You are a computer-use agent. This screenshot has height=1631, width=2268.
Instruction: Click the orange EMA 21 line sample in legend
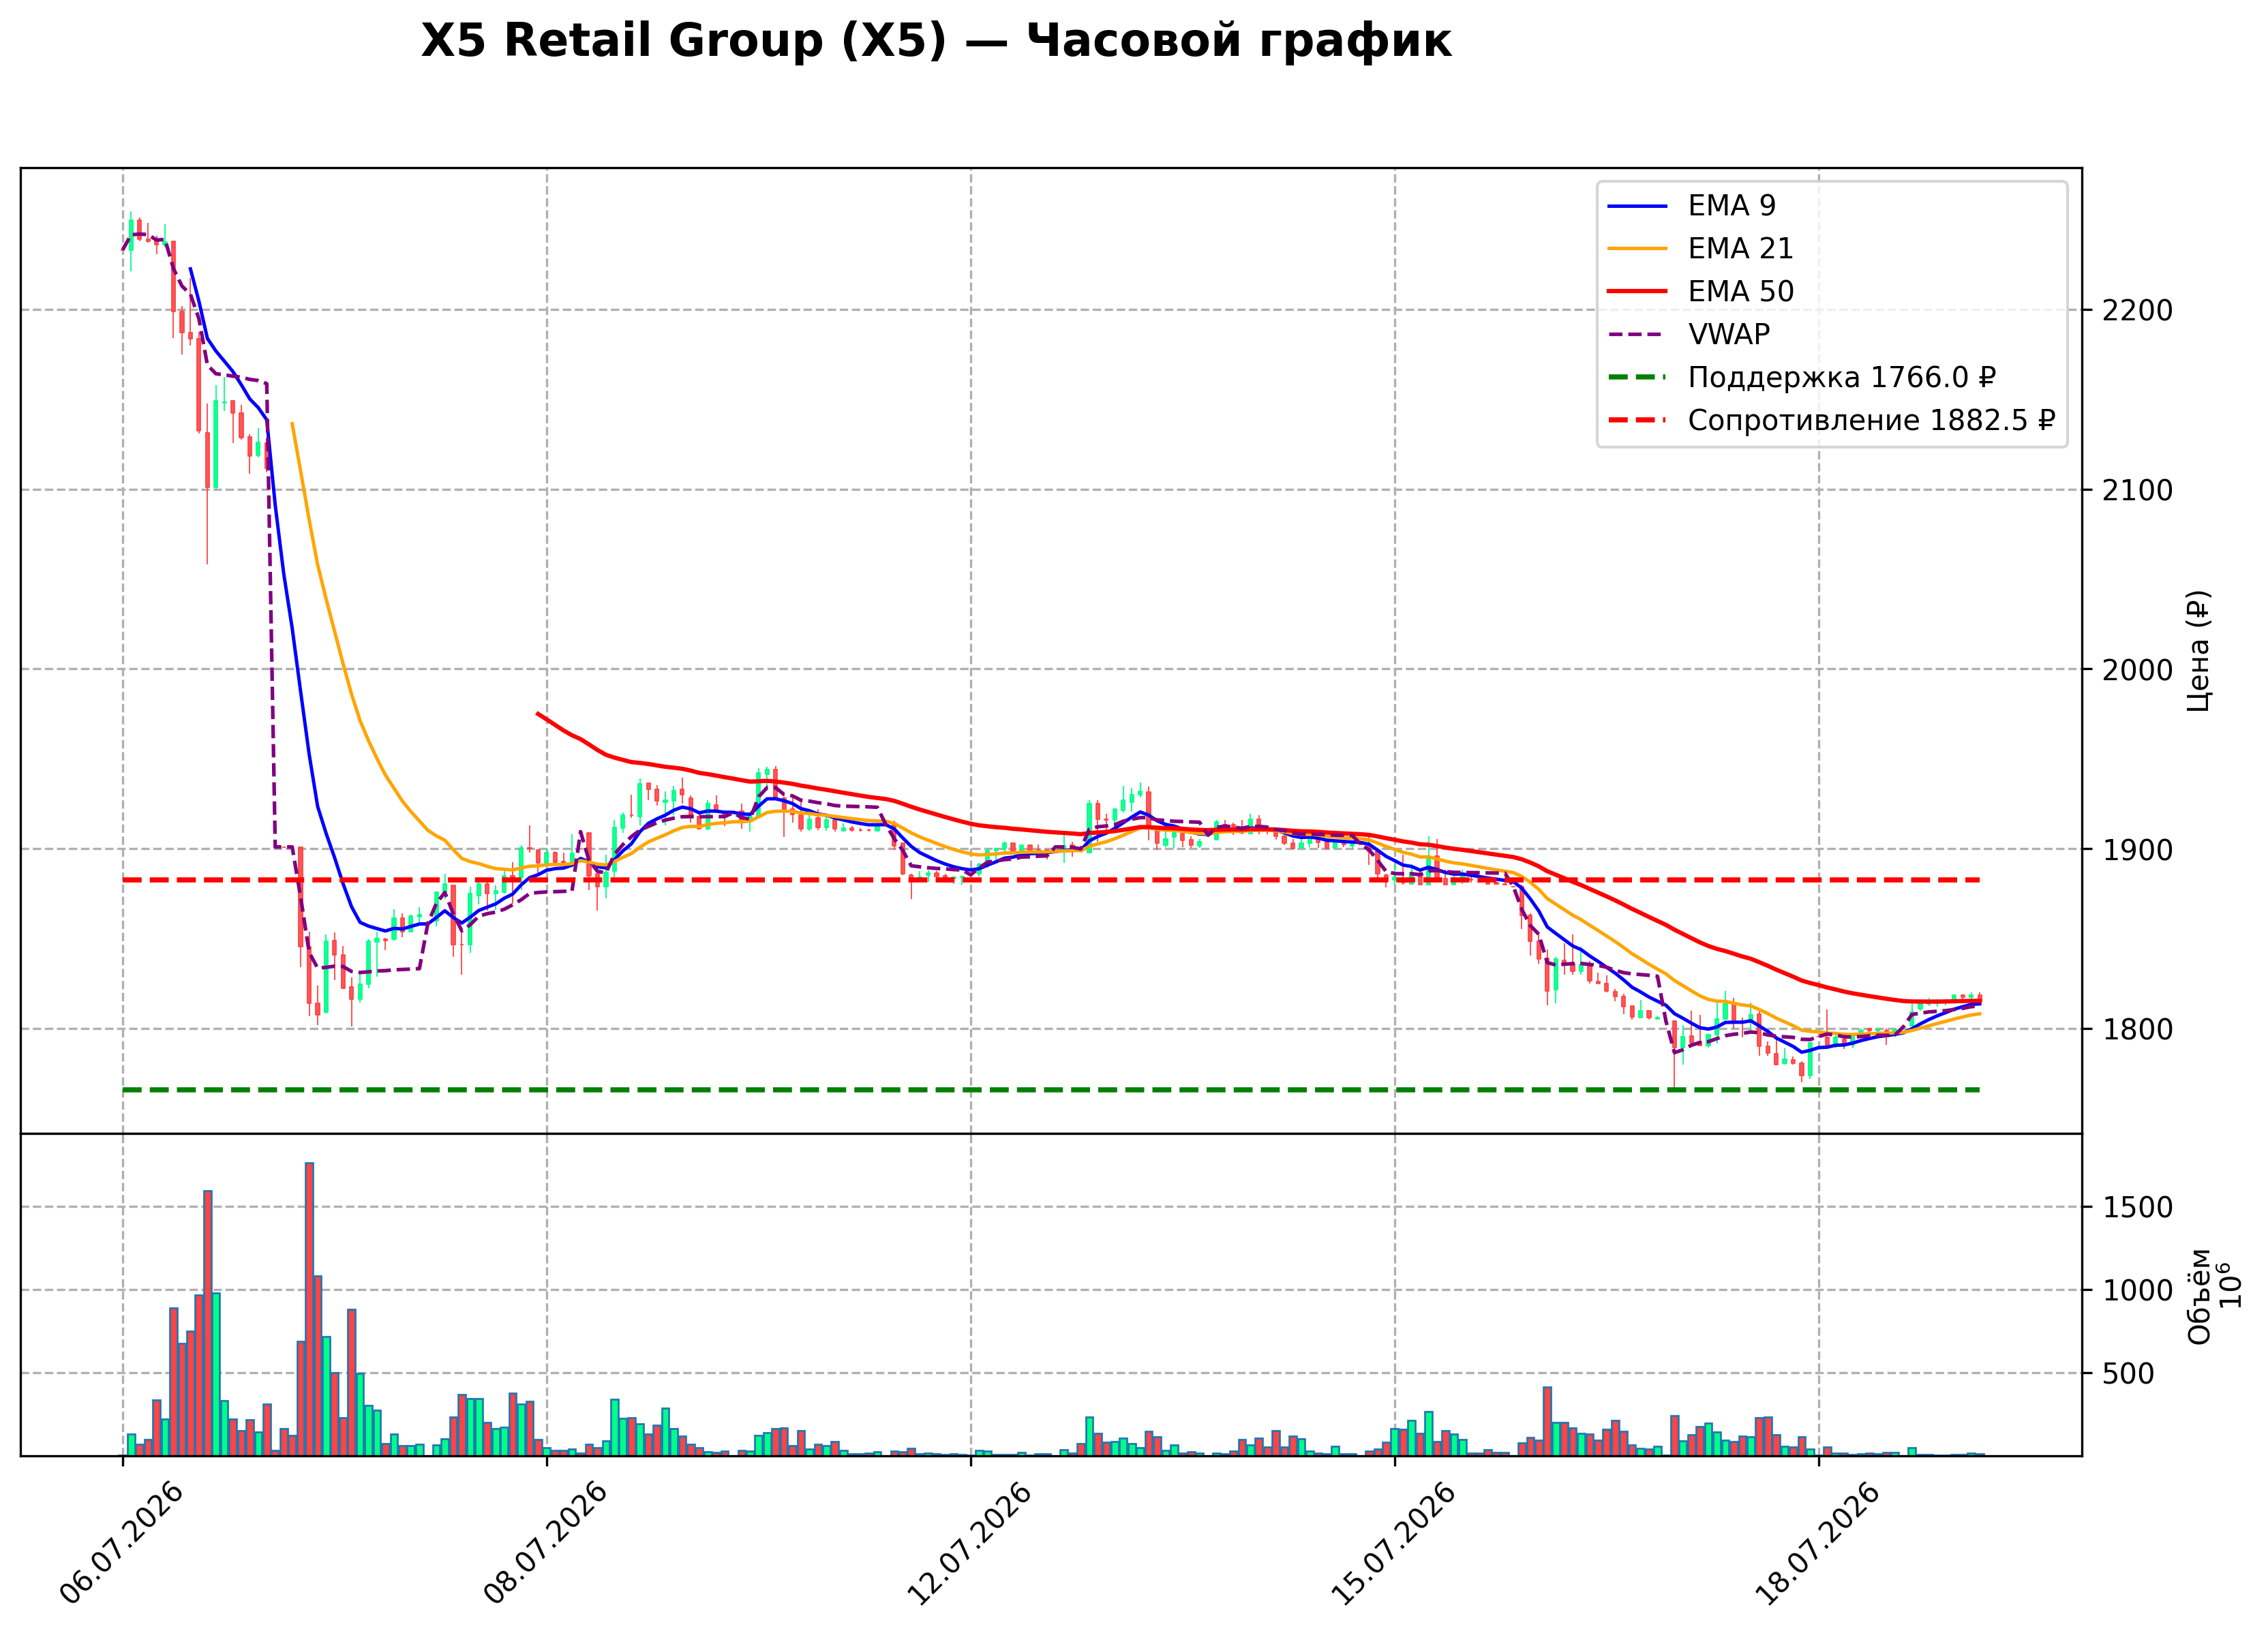1638,249
